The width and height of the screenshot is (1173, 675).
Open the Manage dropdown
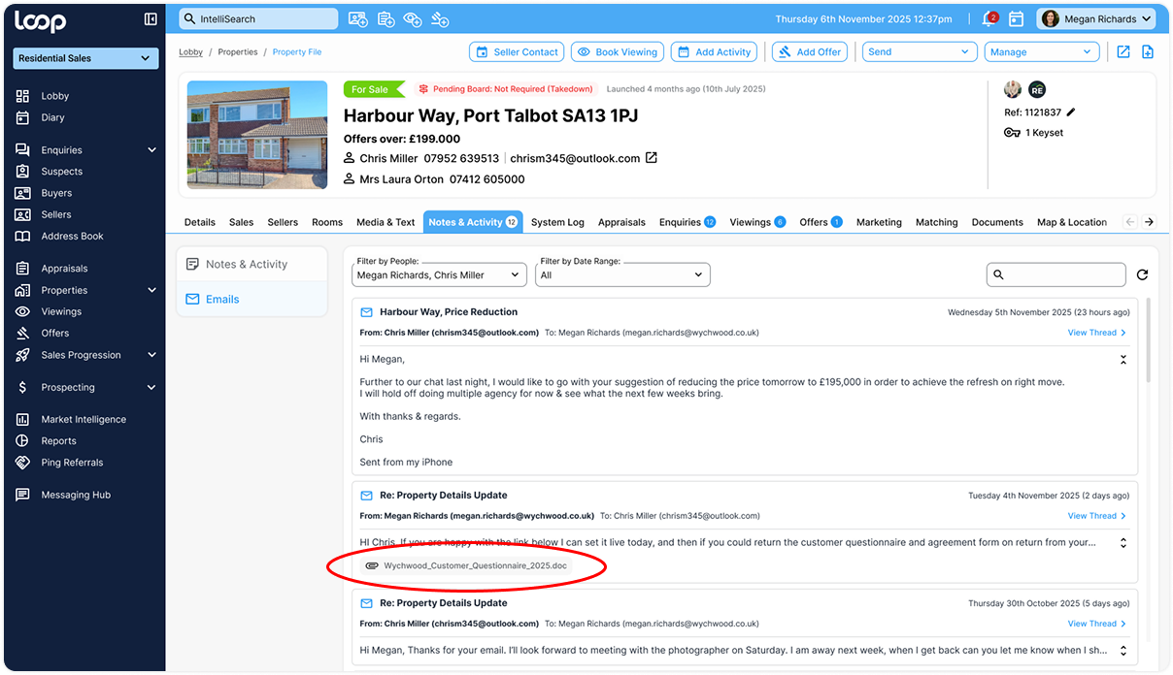click(x=1042, y=51)
